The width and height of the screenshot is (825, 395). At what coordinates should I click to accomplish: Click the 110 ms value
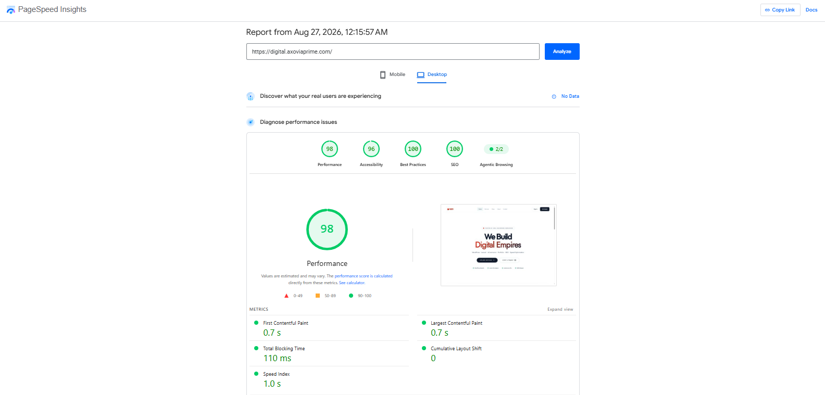(278, 359)
